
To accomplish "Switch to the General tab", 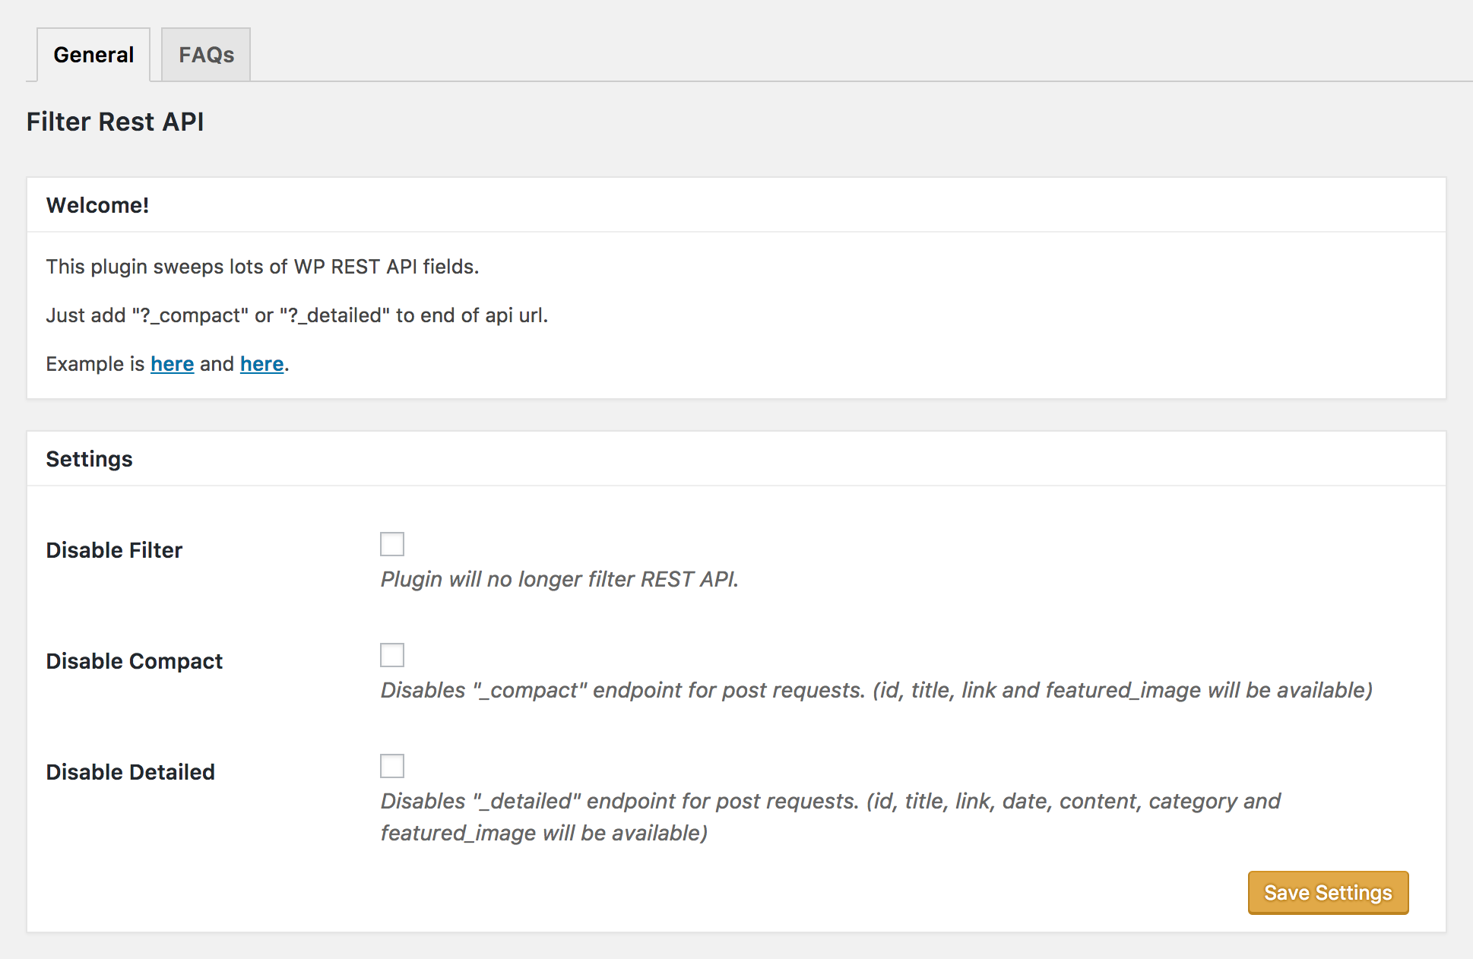I will (93, 55).
